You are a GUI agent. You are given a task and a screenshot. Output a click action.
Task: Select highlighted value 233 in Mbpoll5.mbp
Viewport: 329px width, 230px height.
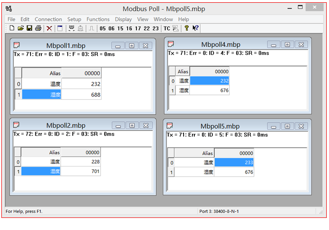pos(234,162)
